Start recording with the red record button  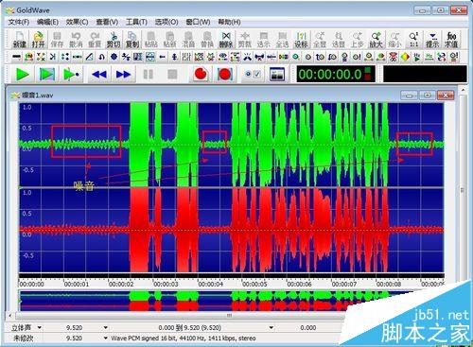tap(201, 74)
